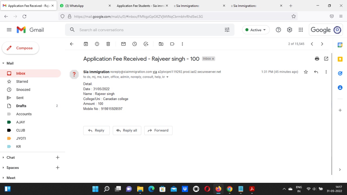Snooze this email with the clock icon
This screenshot has height=195, width=347.
pos(135,44)
